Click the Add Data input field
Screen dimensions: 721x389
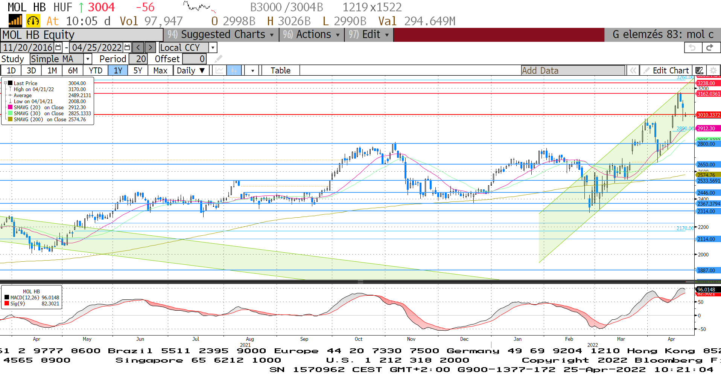(573, 70)
